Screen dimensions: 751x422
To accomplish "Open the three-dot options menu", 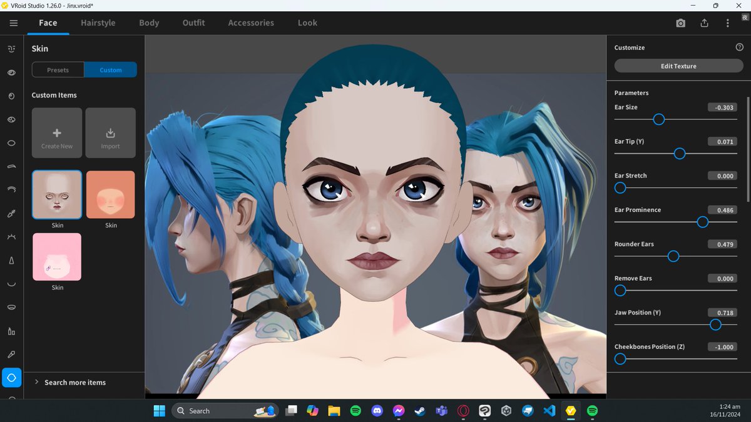I will click(727, 23).
